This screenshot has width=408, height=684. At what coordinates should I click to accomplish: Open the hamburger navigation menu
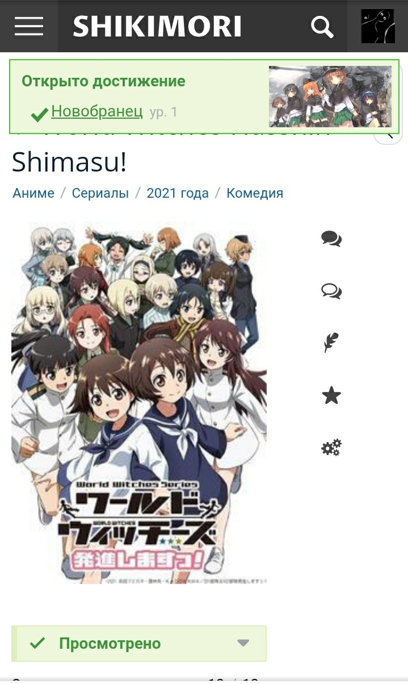29,26
